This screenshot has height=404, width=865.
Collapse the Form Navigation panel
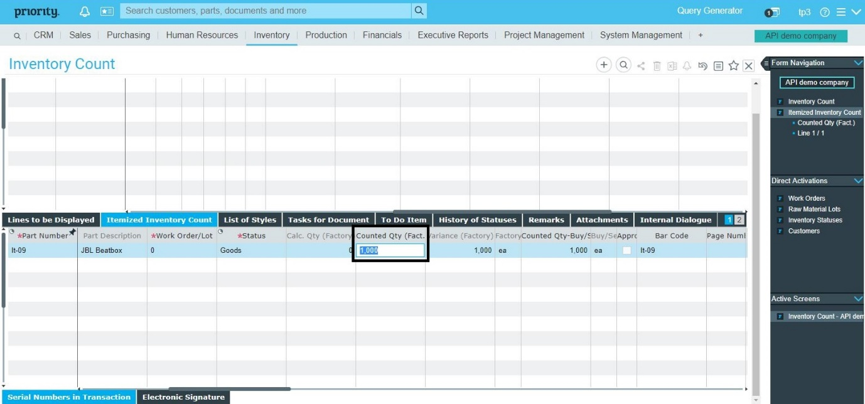coord(858,63)
